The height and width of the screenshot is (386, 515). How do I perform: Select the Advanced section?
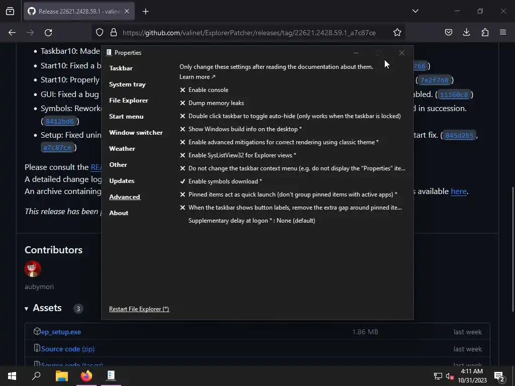pos(125,197)
